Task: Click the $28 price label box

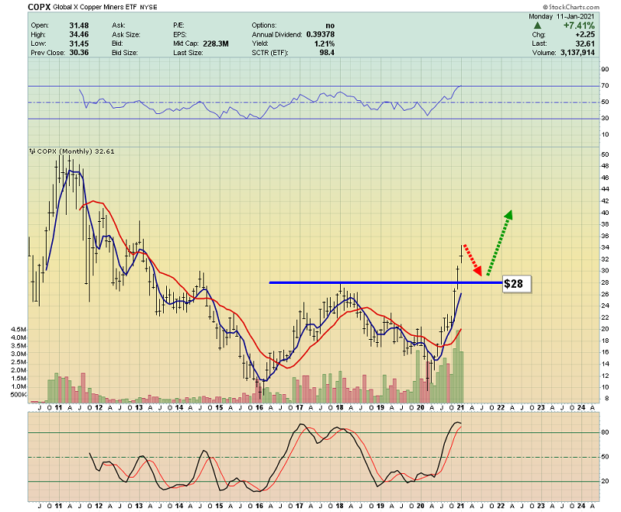Action: [x=517, y=284]
